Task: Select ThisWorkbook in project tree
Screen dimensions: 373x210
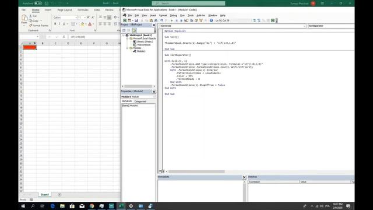Action: pyautogui.click(x=142, y=45)
